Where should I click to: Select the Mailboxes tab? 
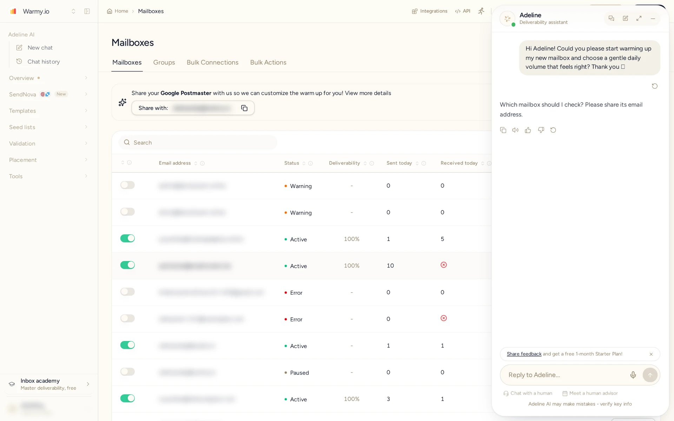tap(127, 62)
